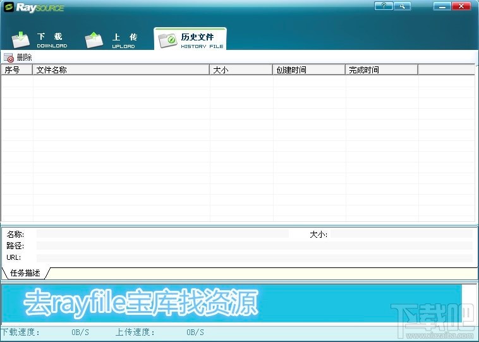Screen dimensions: 479x342
Task: Sort by the 创建时间 column header
Action: tap(309, 70)
